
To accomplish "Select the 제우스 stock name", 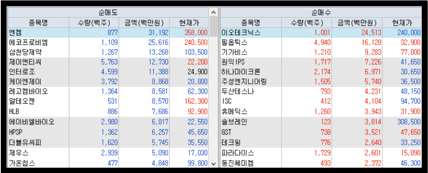I will [x=18, y=153].
